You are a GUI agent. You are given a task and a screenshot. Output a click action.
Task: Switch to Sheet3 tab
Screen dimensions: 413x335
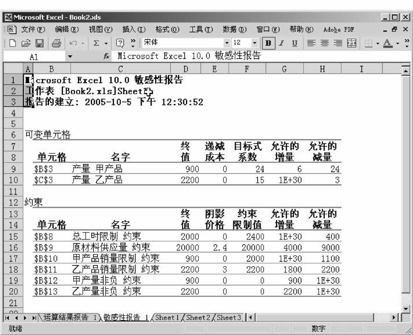(229, 317)
